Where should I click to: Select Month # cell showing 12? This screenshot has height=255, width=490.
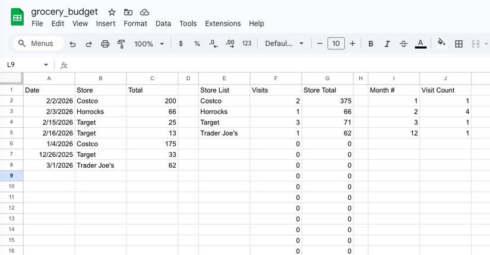click(x=394, y=133)
